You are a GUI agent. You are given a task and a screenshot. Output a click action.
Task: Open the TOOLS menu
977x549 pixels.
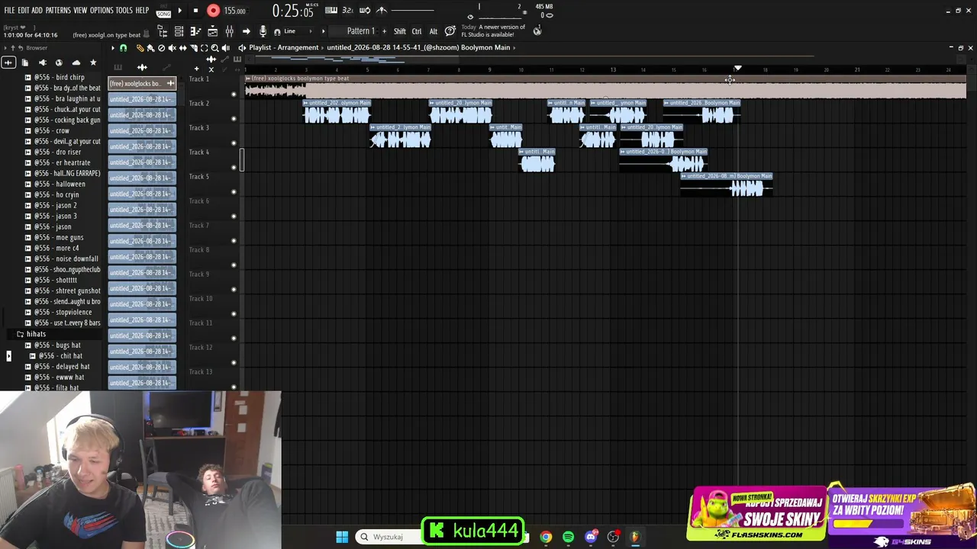coord(124,11)
